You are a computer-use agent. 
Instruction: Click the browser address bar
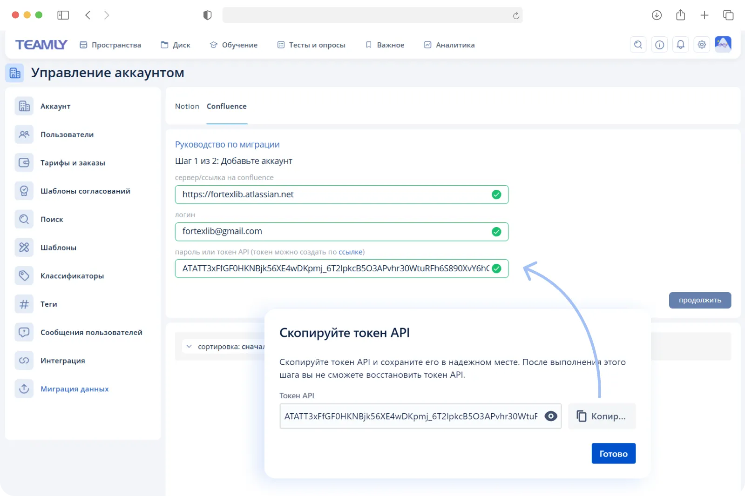click(372, 15)
